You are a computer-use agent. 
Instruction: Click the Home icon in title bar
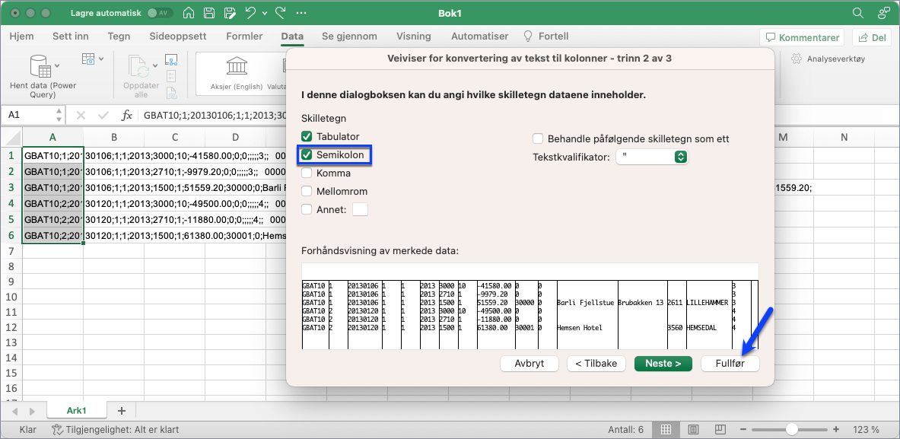pos(188,13)
